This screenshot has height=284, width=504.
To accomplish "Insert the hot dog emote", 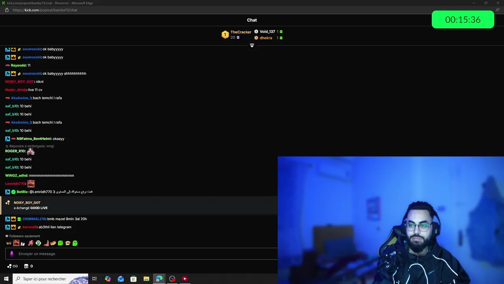I will (x=53, y=243).
